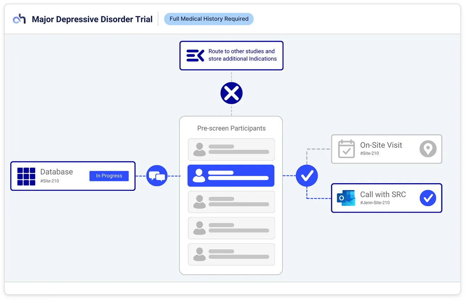Click the In Progress status button
This screenshot has height=300, width=465.
[x=109, y=176]
